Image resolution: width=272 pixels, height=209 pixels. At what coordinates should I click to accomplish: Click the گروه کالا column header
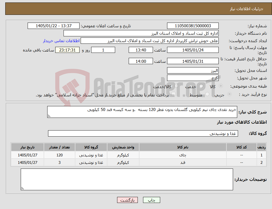[x=91, y=147]
